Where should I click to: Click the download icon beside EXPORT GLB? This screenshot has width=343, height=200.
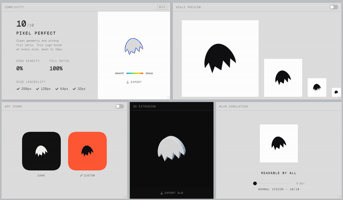(x=161, y=193)
